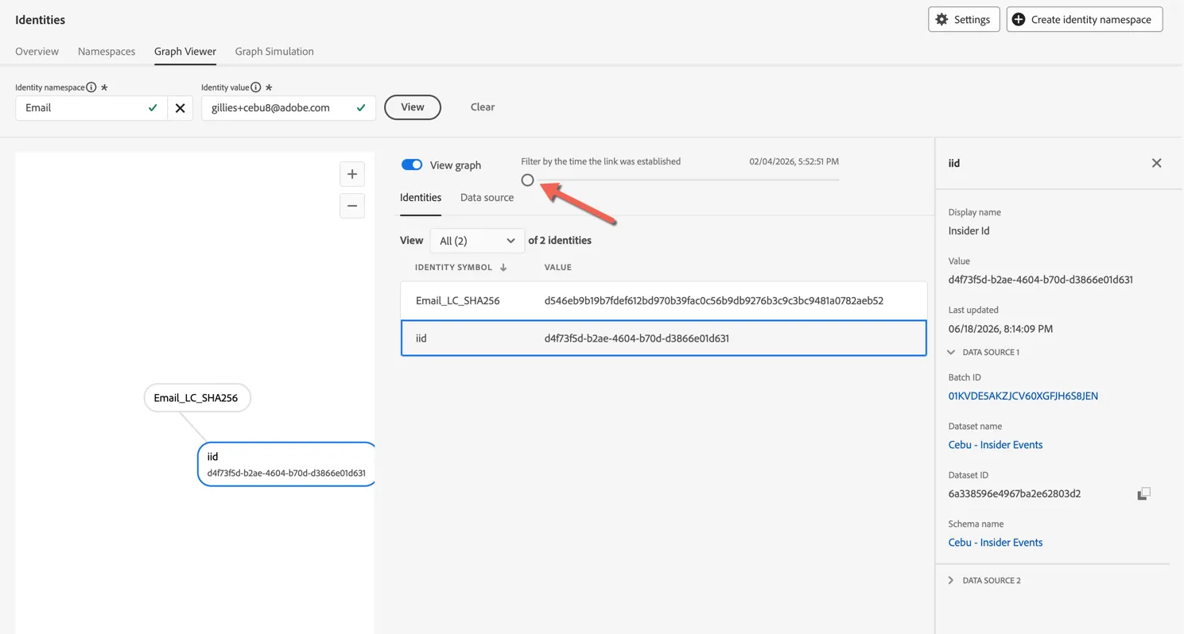Clear the Email namespace with X icon
Viewport: 1184px width, 634px height.
(181, 108)
